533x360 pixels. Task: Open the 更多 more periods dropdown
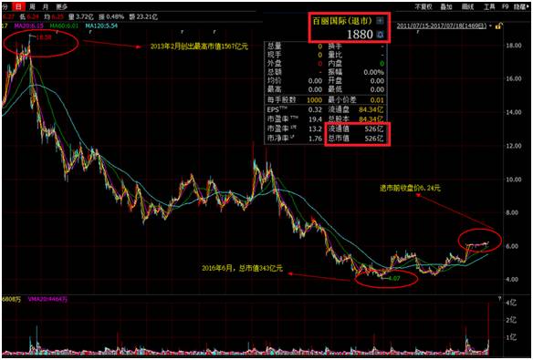pos(61,6)
